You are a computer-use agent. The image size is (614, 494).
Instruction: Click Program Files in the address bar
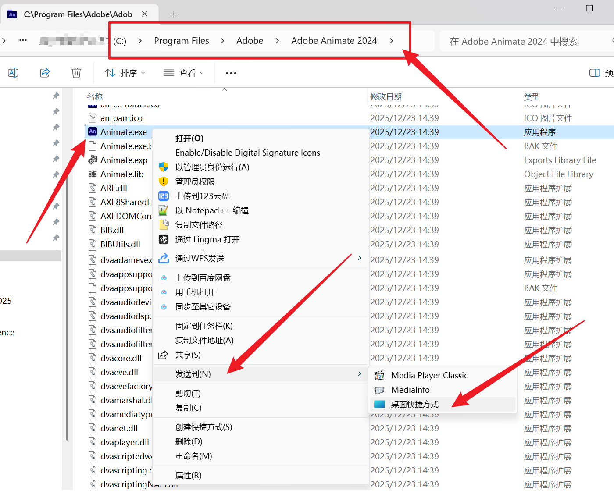[x=182, y=41]
